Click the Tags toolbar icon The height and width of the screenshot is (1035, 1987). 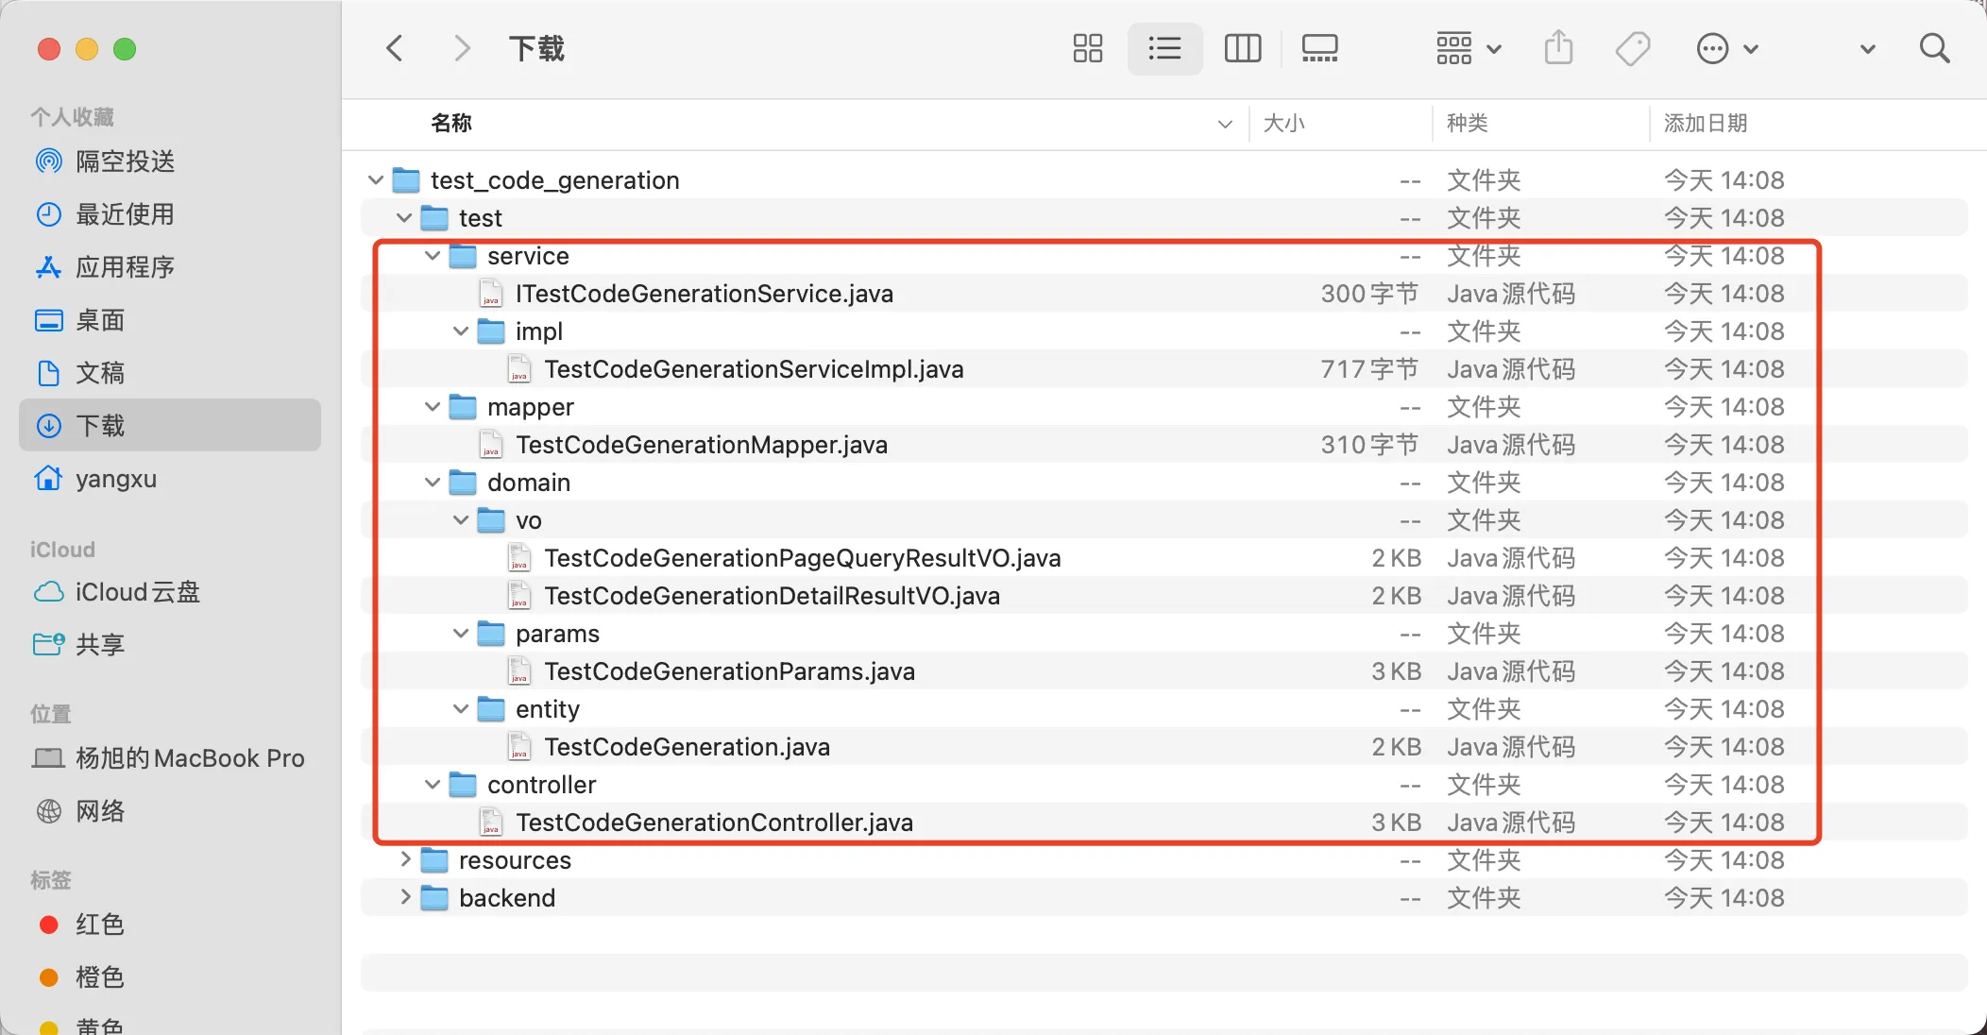click(x=1633, y=48)
